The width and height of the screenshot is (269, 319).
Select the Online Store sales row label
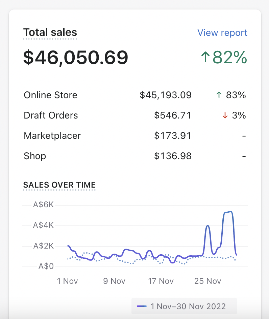click(50, 95)
